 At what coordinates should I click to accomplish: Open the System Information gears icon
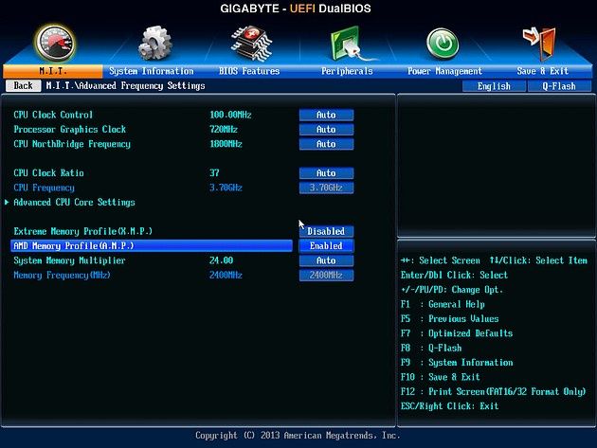coord(154,43)
